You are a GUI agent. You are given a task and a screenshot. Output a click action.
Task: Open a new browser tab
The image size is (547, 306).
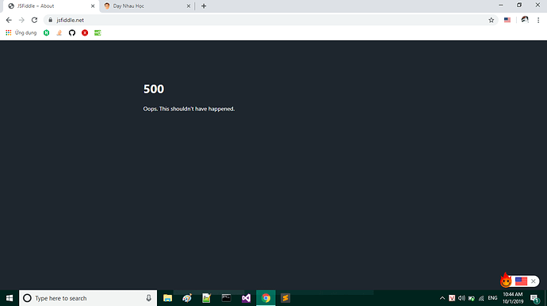204,6
